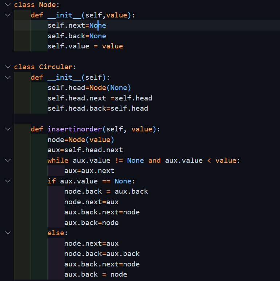Click the aux=aux.next statement

pos(89,171)
